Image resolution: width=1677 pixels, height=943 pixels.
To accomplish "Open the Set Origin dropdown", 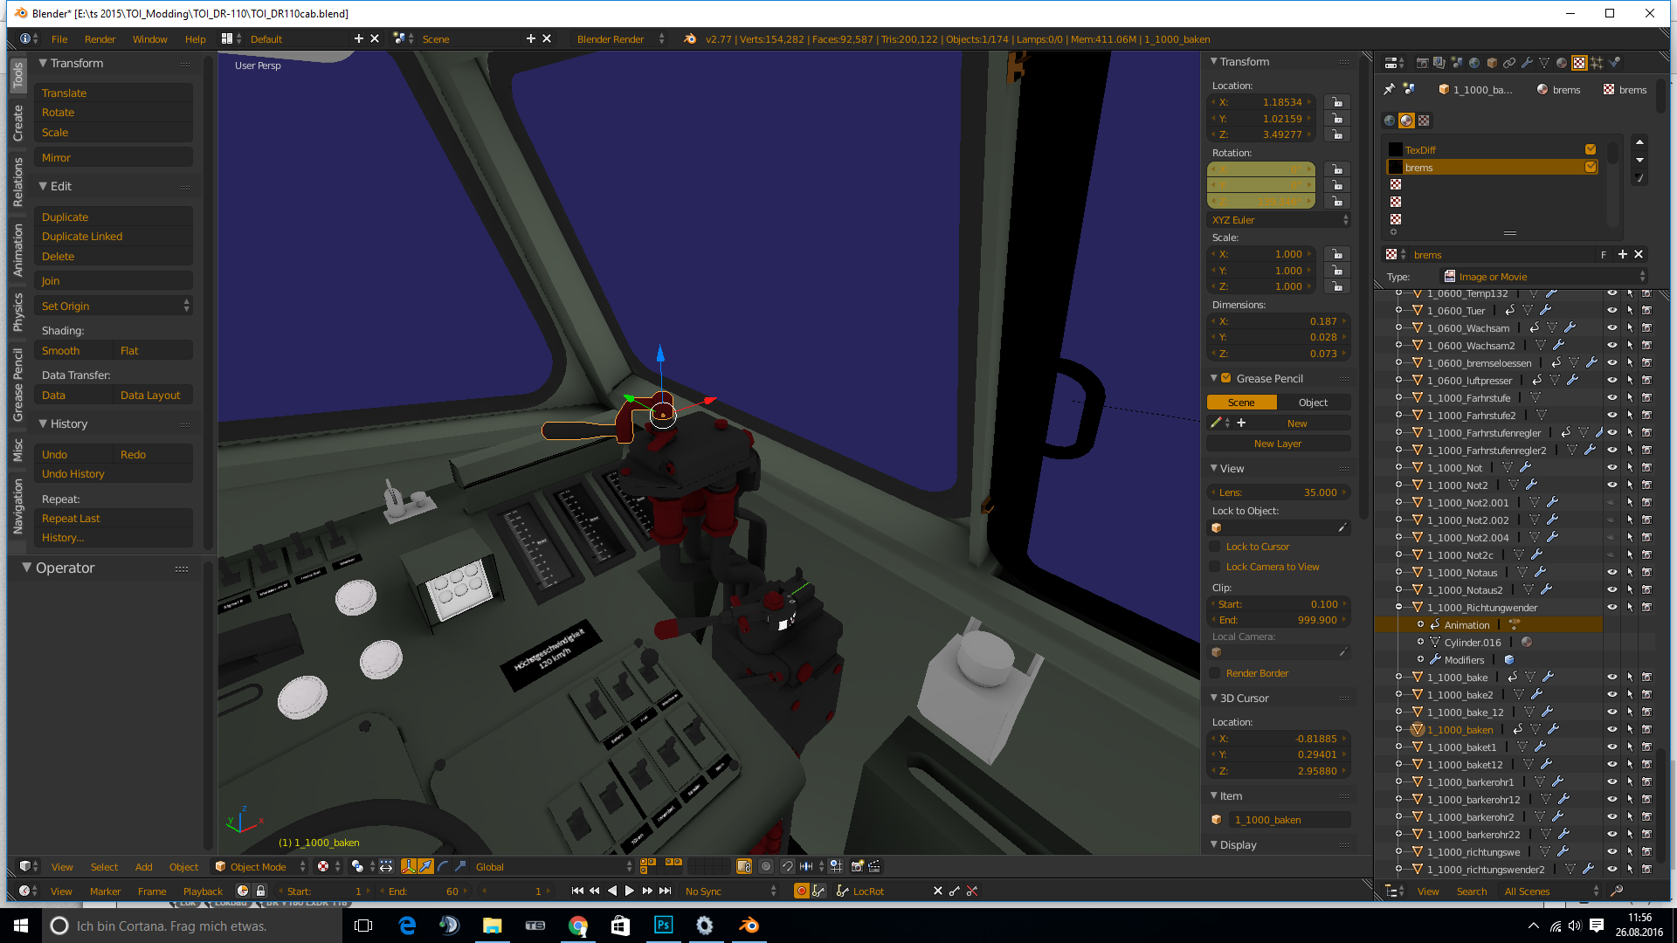I will [x=114, y=306].
